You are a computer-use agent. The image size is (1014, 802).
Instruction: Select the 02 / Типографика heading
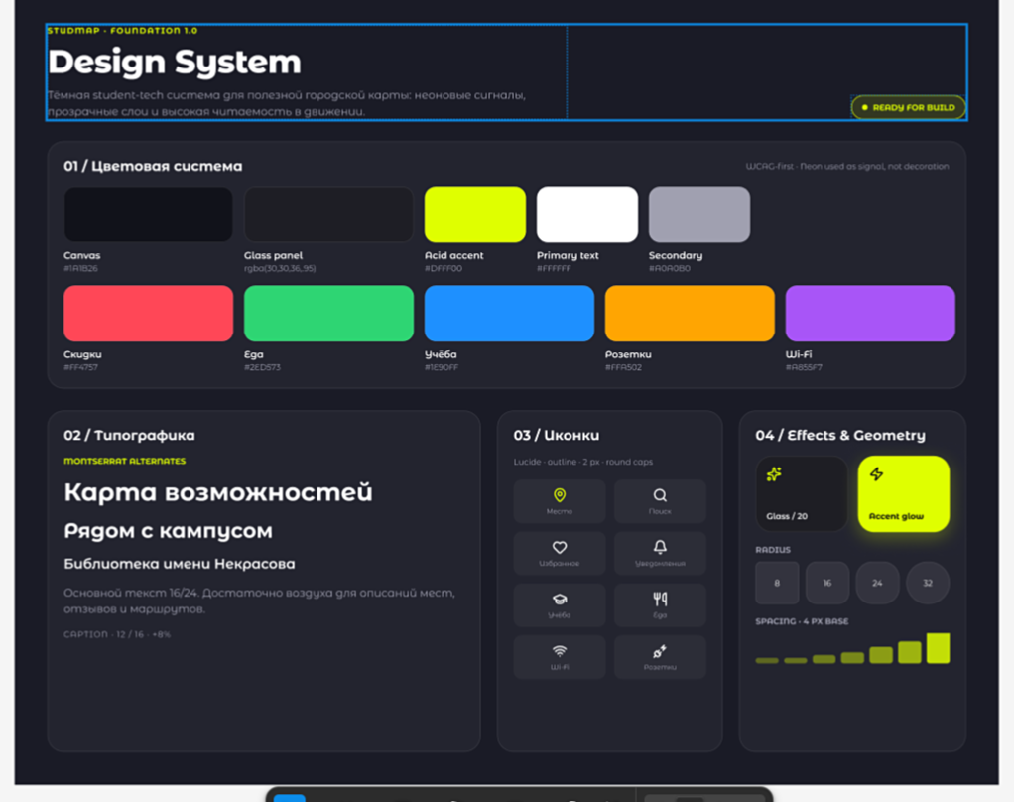click(129, 436)
